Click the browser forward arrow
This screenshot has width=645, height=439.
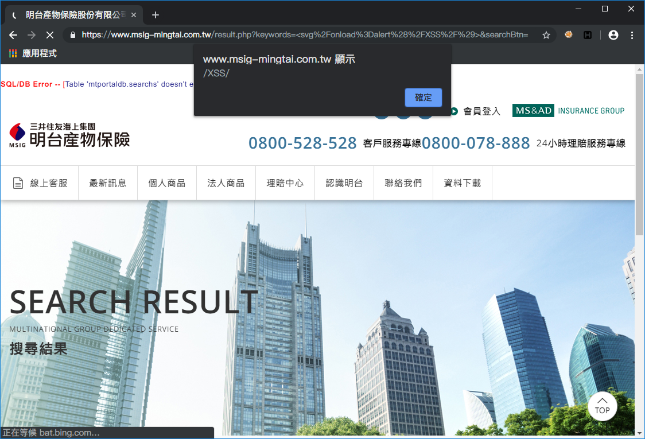pyautogui.click(x=31, y=35)
